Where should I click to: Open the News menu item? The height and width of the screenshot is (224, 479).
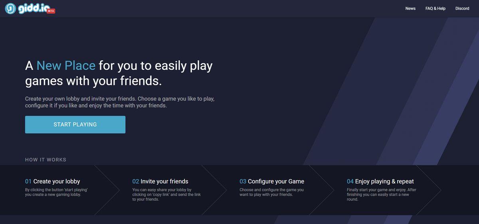pyautogui.click(x=410, y=8)
